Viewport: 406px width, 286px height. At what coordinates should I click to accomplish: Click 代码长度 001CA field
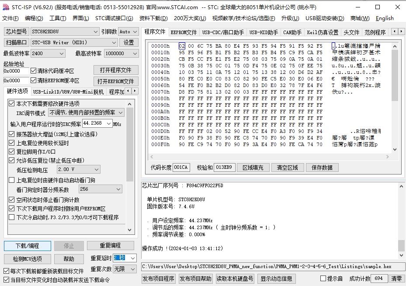pyautogui.click(x=181, y=167)
